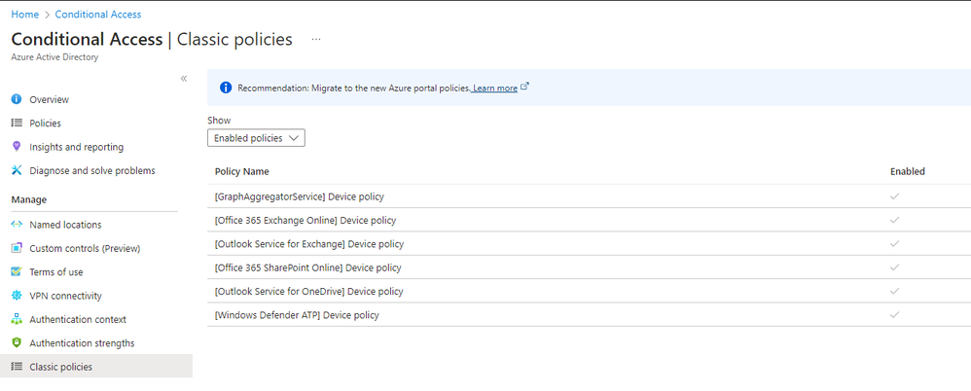Viewport: 971px width, 391px height.
Task: Click the Authentication context icon
Action: coord(17,319)
